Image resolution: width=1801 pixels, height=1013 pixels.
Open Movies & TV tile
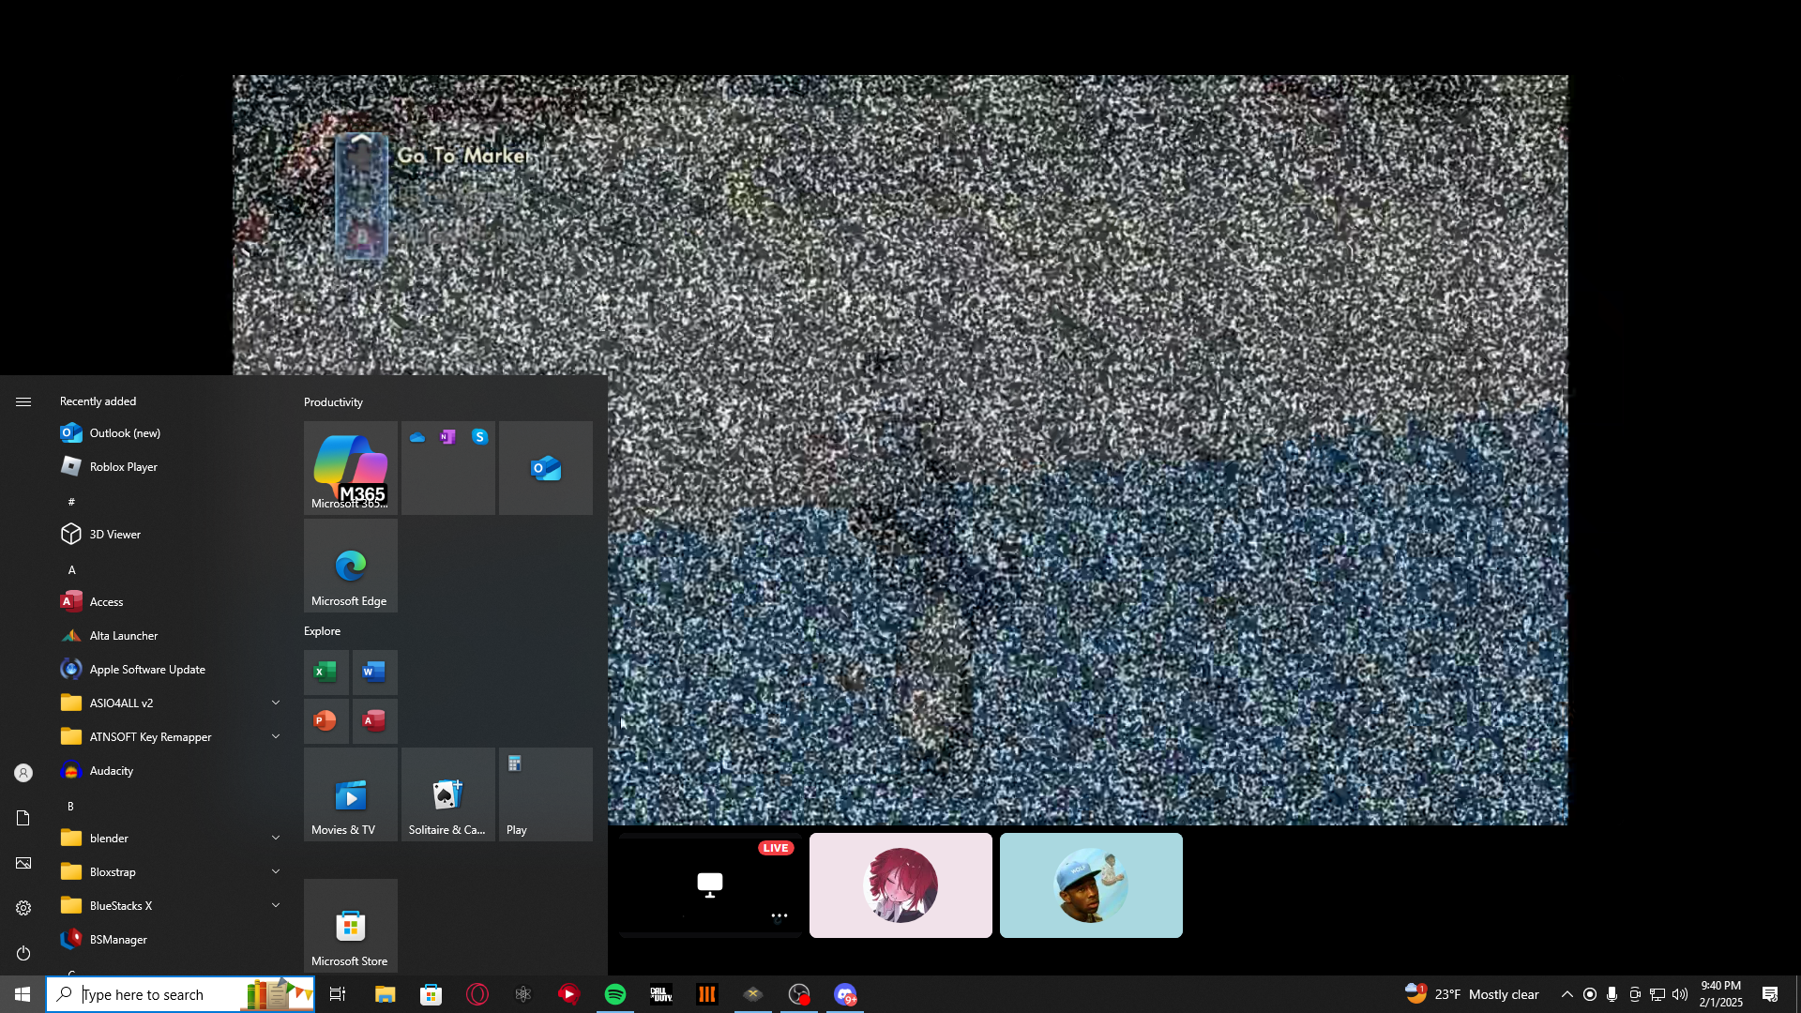pyautogui.click(x=350, y=794)
